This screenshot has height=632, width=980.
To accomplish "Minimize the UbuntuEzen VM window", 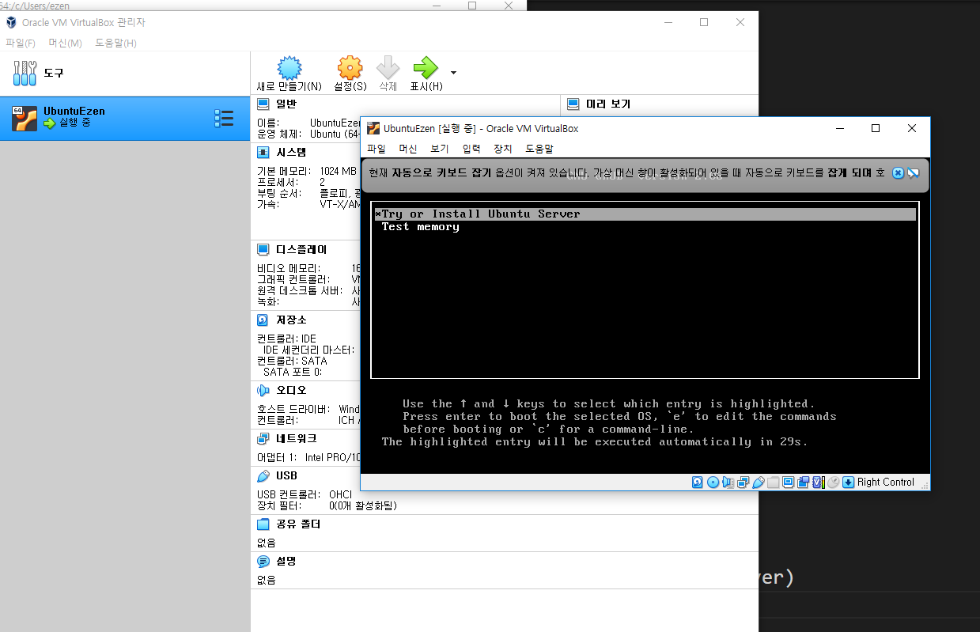I will pyautogui.click(x=839, y=128).
